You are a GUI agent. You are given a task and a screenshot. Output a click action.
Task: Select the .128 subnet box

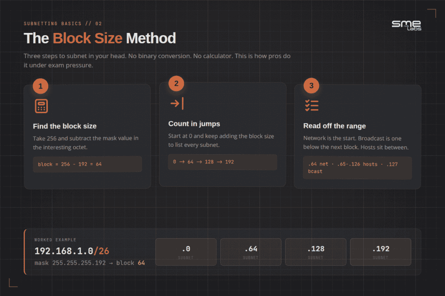tap(315, 252)
